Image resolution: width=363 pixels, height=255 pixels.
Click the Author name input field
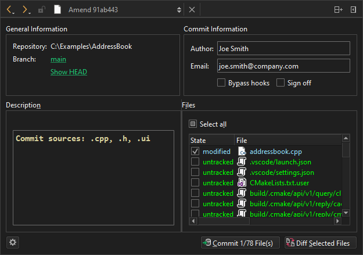coord(283,49)
